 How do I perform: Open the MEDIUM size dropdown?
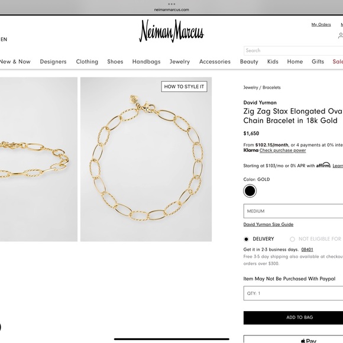coord(293,211)
